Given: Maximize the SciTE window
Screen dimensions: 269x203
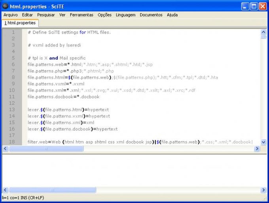Looking at the screenshot, I should [x=254, y=6].
